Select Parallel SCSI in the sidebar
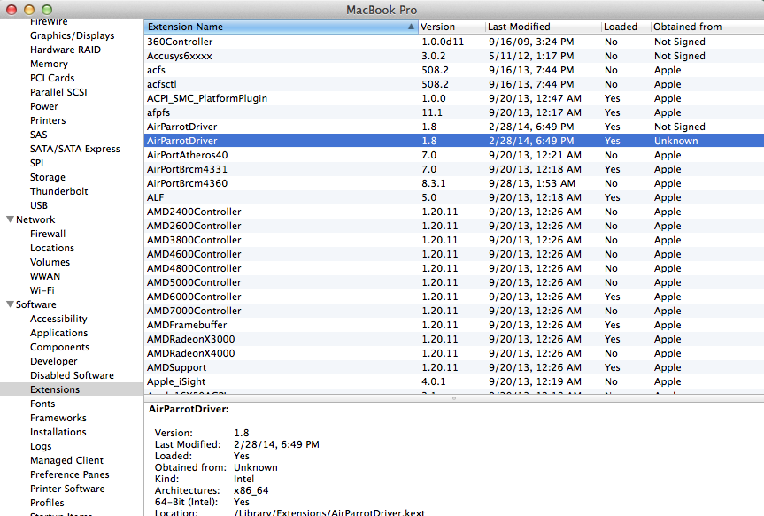The image size is (764, 516). click(58, 92)
